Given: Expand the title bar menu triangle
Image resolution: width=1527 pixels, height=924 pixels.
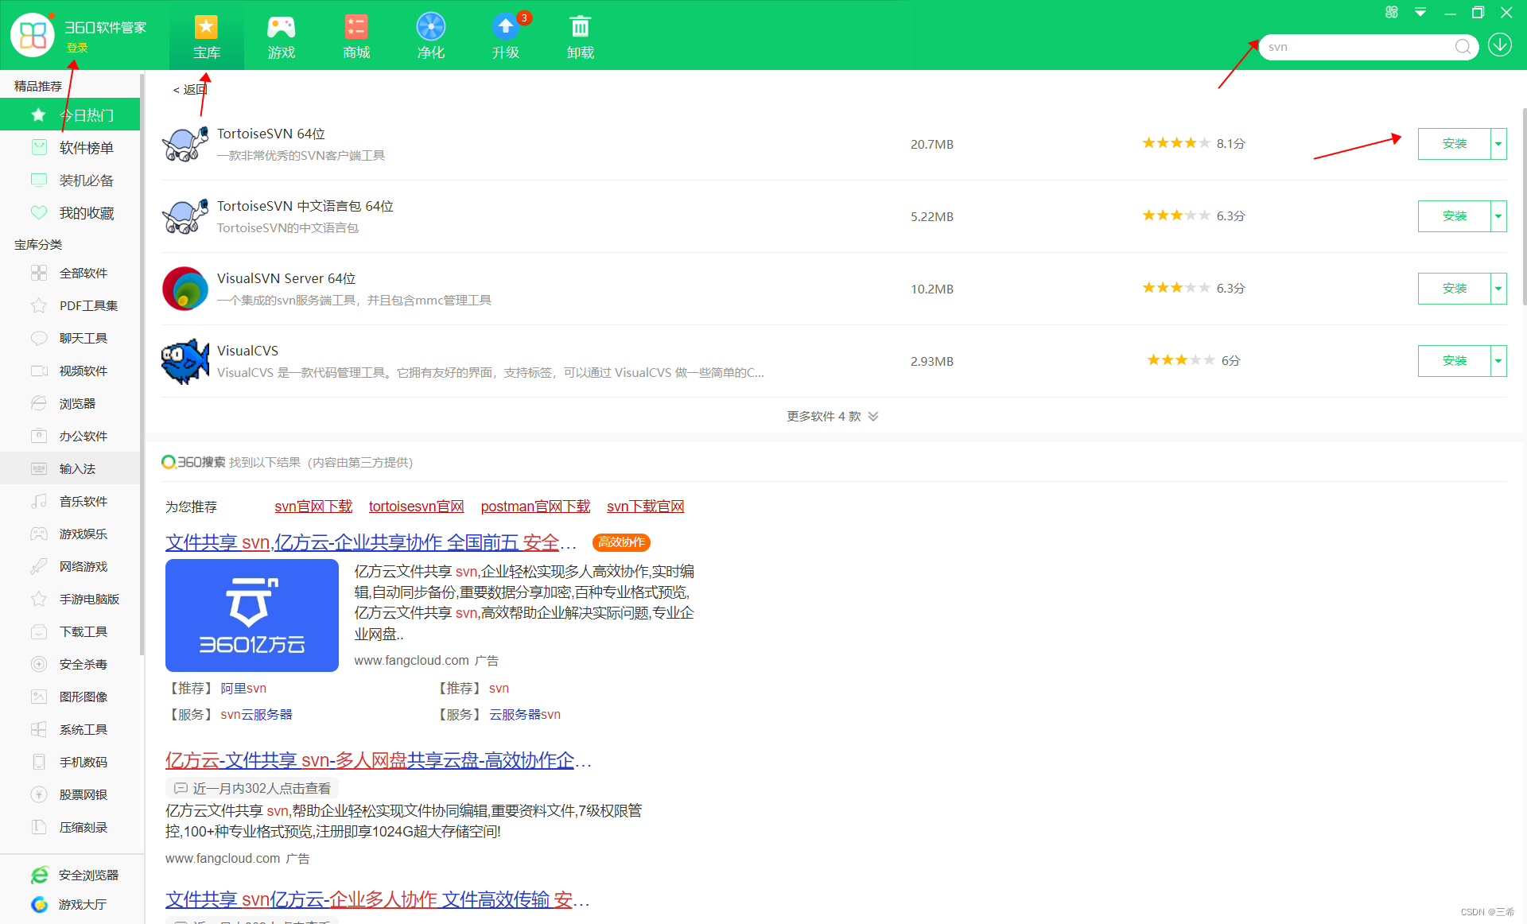Looking at the screenshot, I should pos(1420,12).
